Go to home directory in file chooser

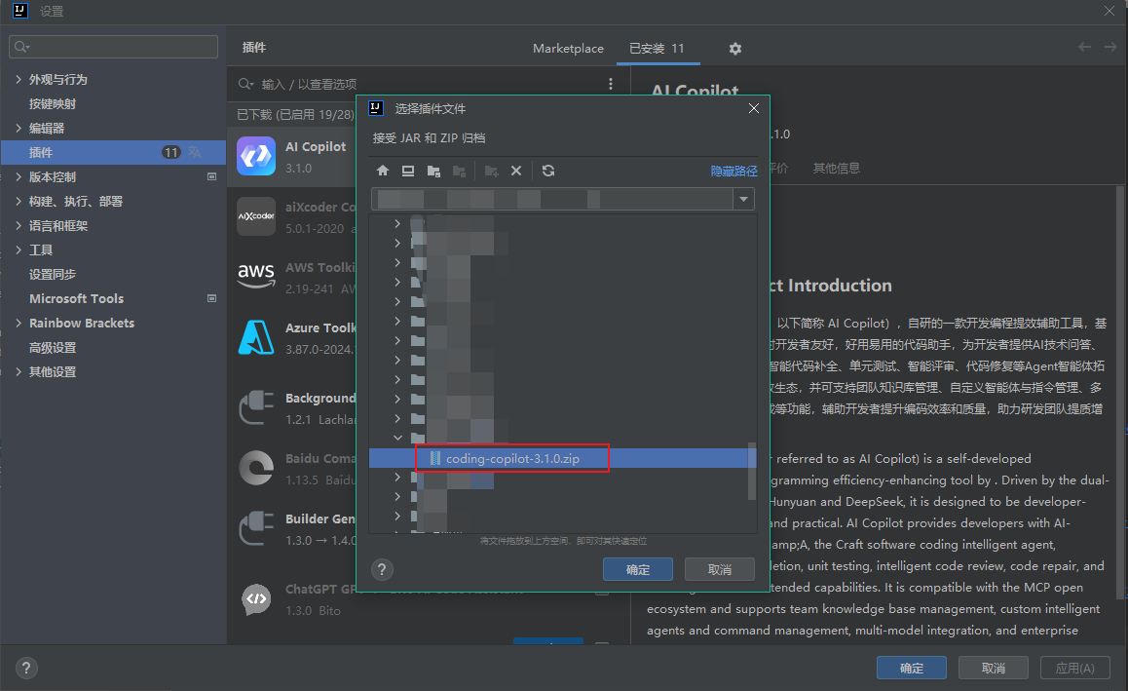(x=383, y=171)
